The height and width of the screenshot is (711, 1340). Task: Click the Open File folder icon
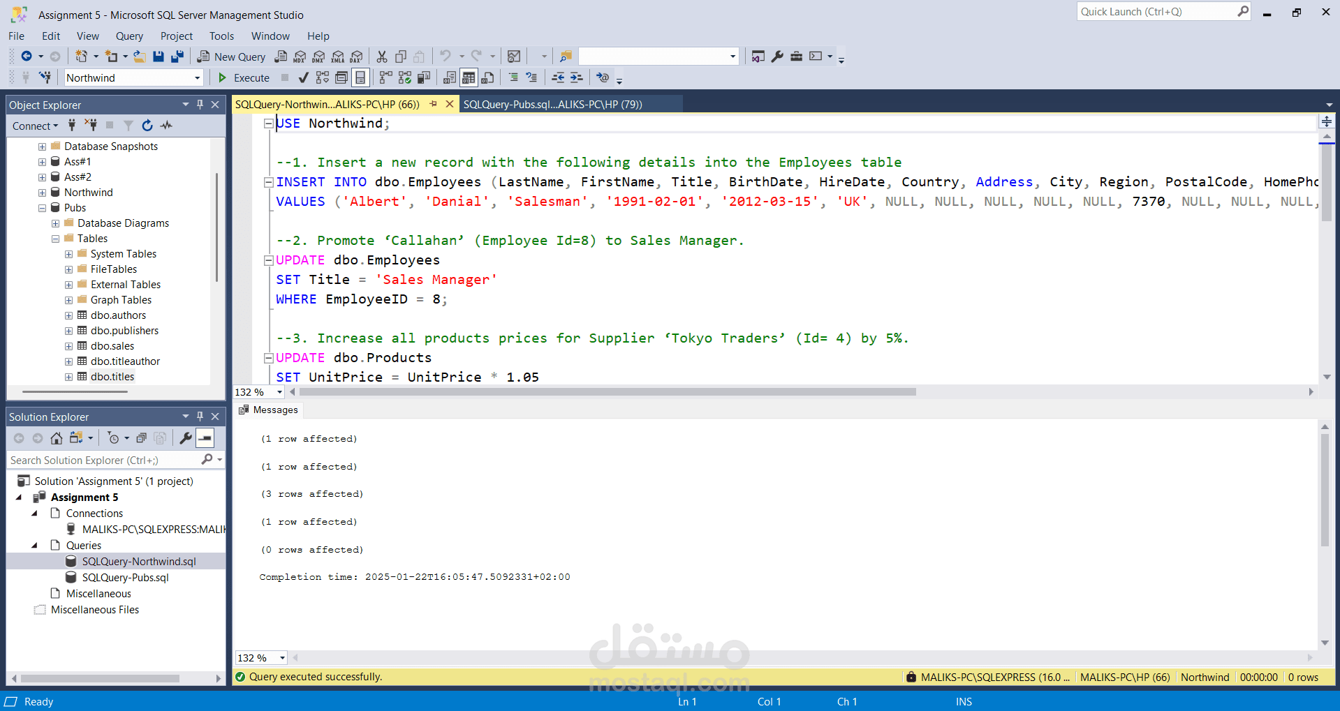(140, 57)
